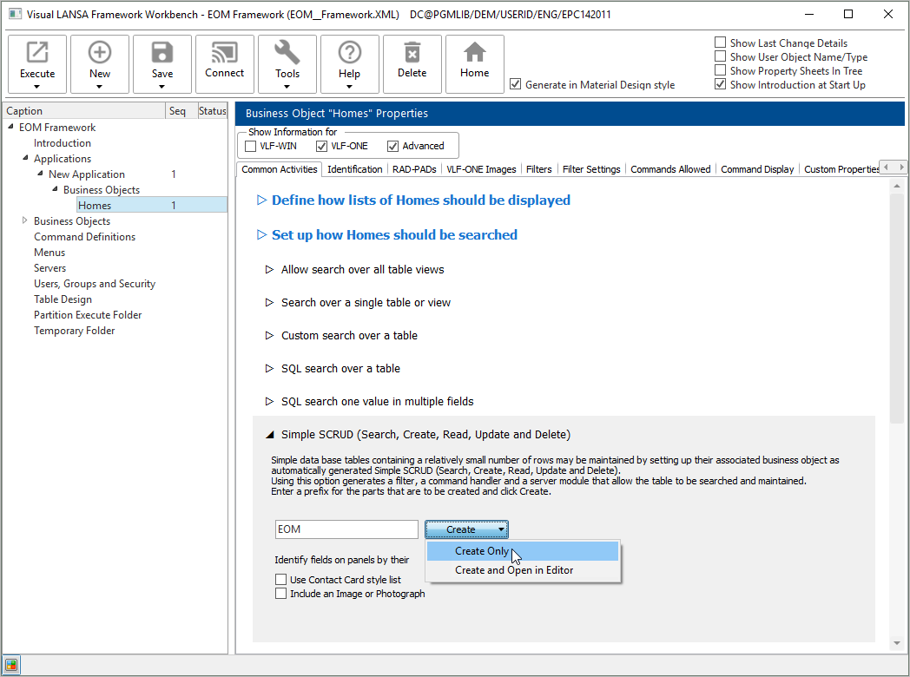
Task: Enable Use Contact Card style list
Action: (x=280, y=580)
